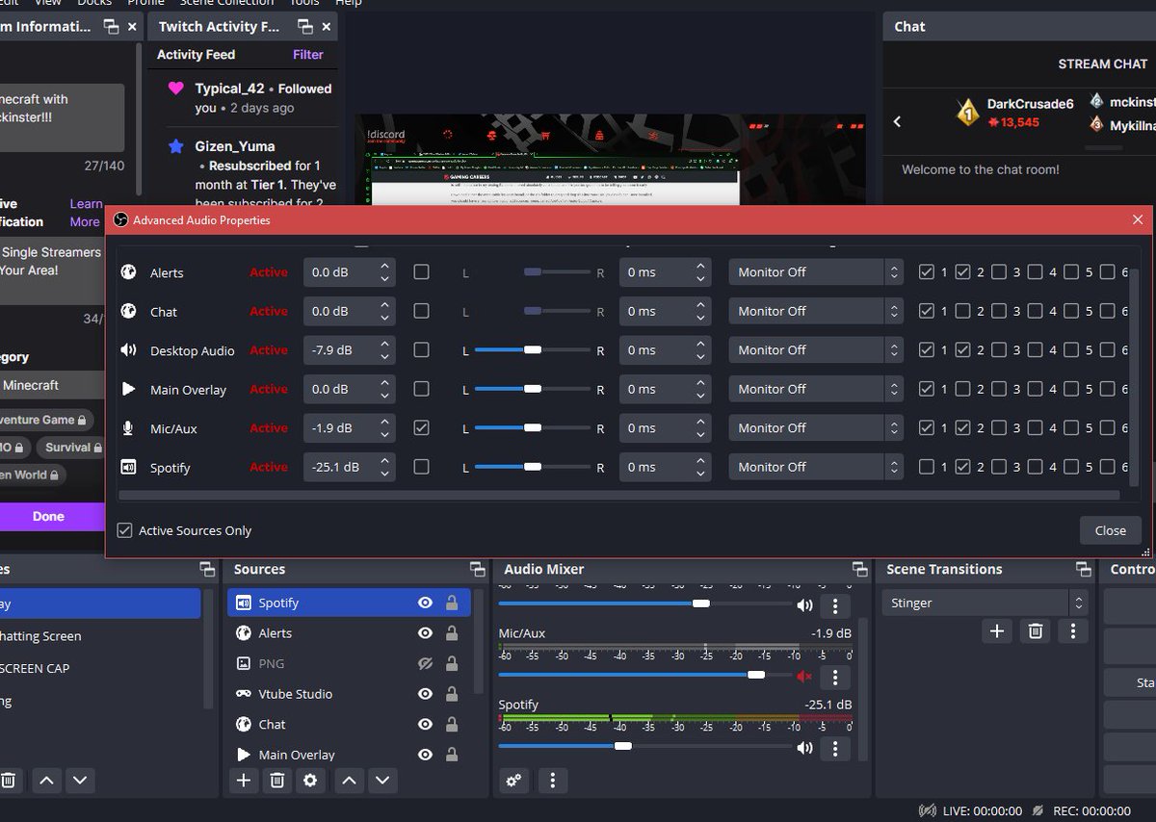The width and height of the screenshot is (1156, 822).
Task: Open audio monitoring dropdown for Chat
Action: click(x=815, y=311)
